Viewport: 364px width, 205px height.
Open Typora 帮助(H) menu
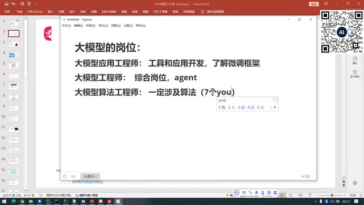tap(140, 26)
